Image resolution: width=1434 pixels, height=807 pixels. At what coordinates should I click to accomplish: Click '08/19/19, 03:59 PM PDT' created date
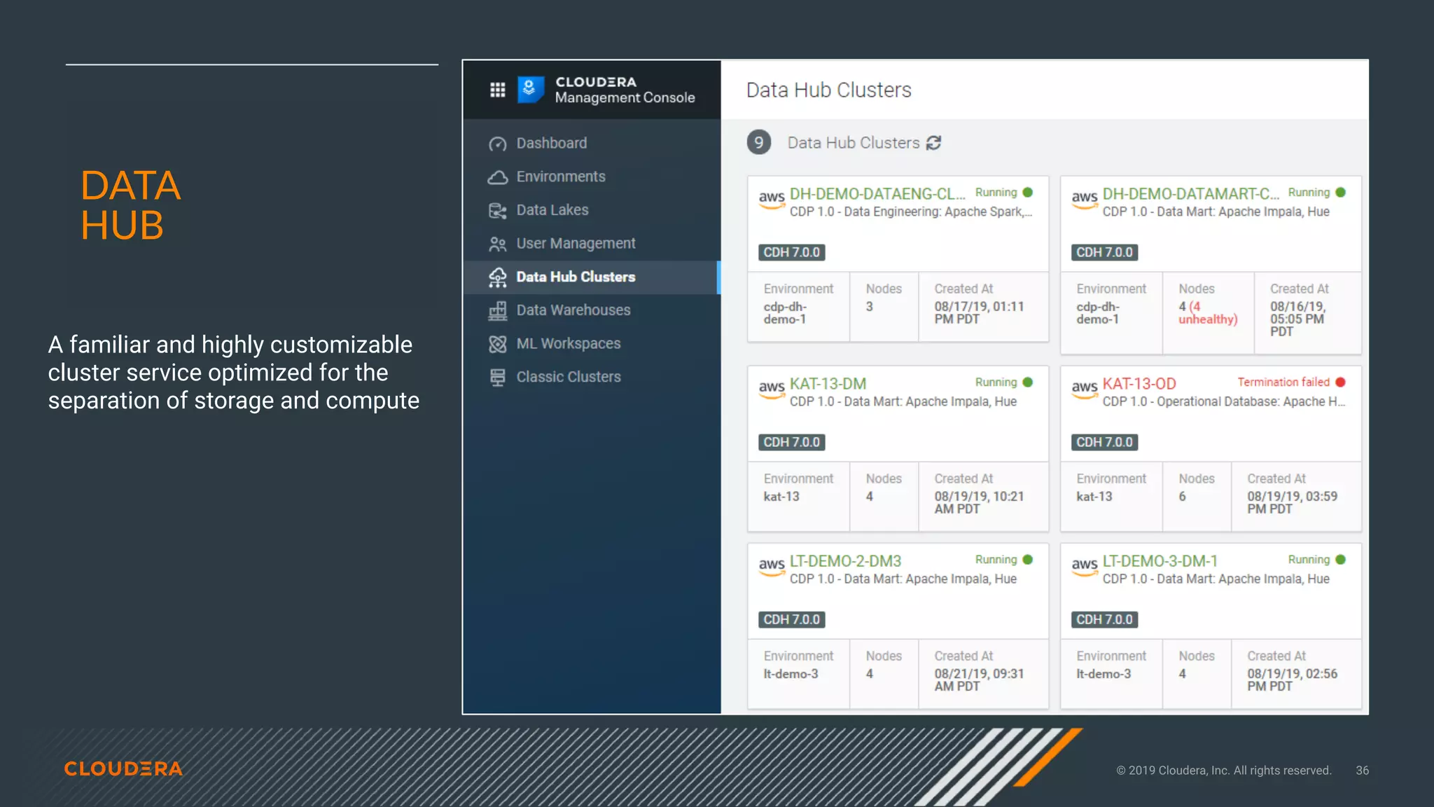coord(1292,503)
